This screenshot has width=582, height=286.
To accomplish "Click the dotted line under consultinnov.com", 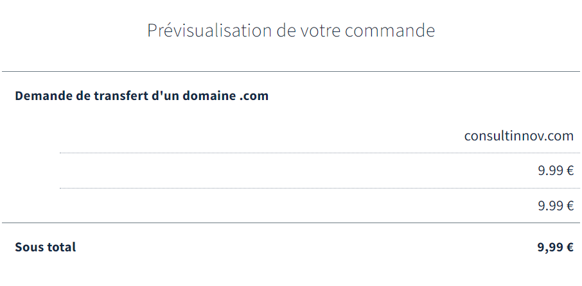I will (x=320, y=153).
